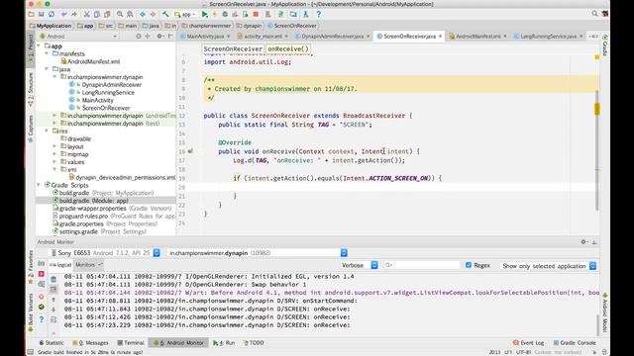This screenshot has width=634, height=356.
Task: Open the SDK Manager toolbar icon
Action: tap(306, 14)
